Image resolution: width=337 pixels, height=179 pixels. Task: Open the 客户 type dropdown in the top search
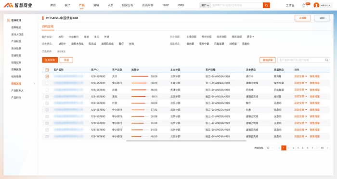point(205,5)
